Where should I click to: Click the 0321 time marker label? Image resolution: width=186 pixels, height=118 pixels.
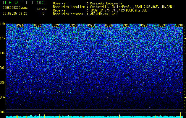pyautogui.click(x=20, y=25)
